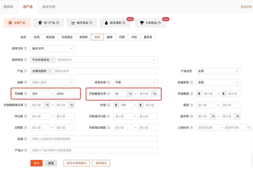This screenshot has width=253, height=171.
Task: Select 印尼 site option
Action: 134,37
